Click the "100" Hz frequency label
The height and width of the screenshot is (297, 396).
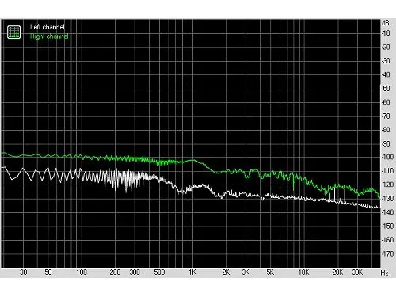click(82, 272)
